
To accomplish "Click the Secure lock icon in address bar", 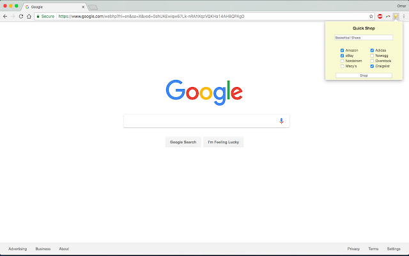I will 38,17.
